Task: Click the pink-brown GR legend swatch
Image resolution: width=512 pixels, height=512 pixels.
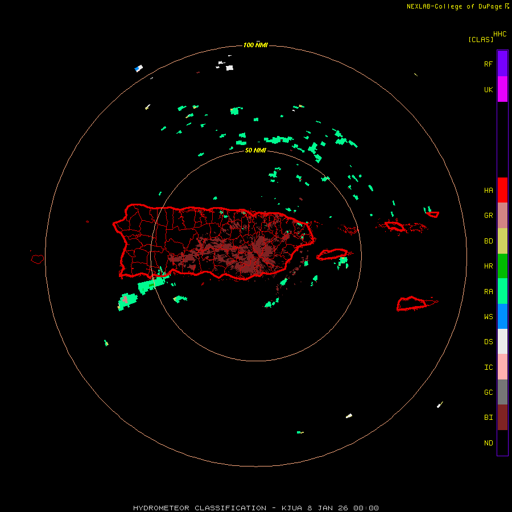Action: coord(502,216)
